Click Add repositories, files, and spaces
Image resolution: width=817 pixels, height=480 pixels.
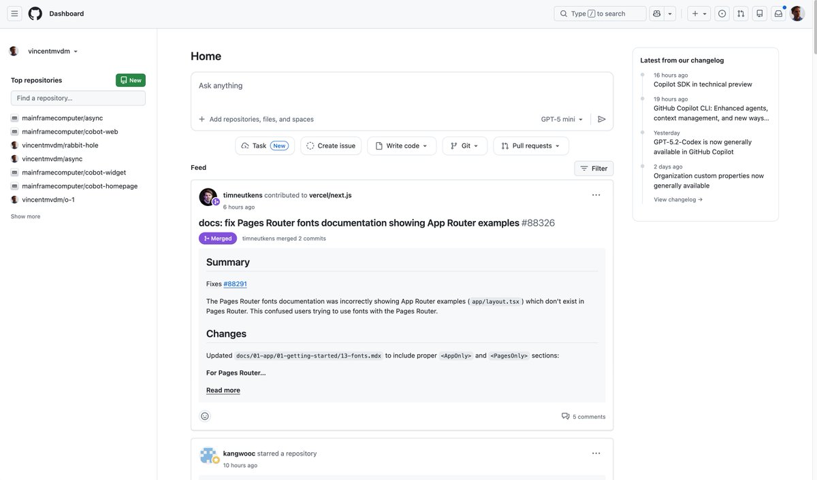click(x=256, y=119)
